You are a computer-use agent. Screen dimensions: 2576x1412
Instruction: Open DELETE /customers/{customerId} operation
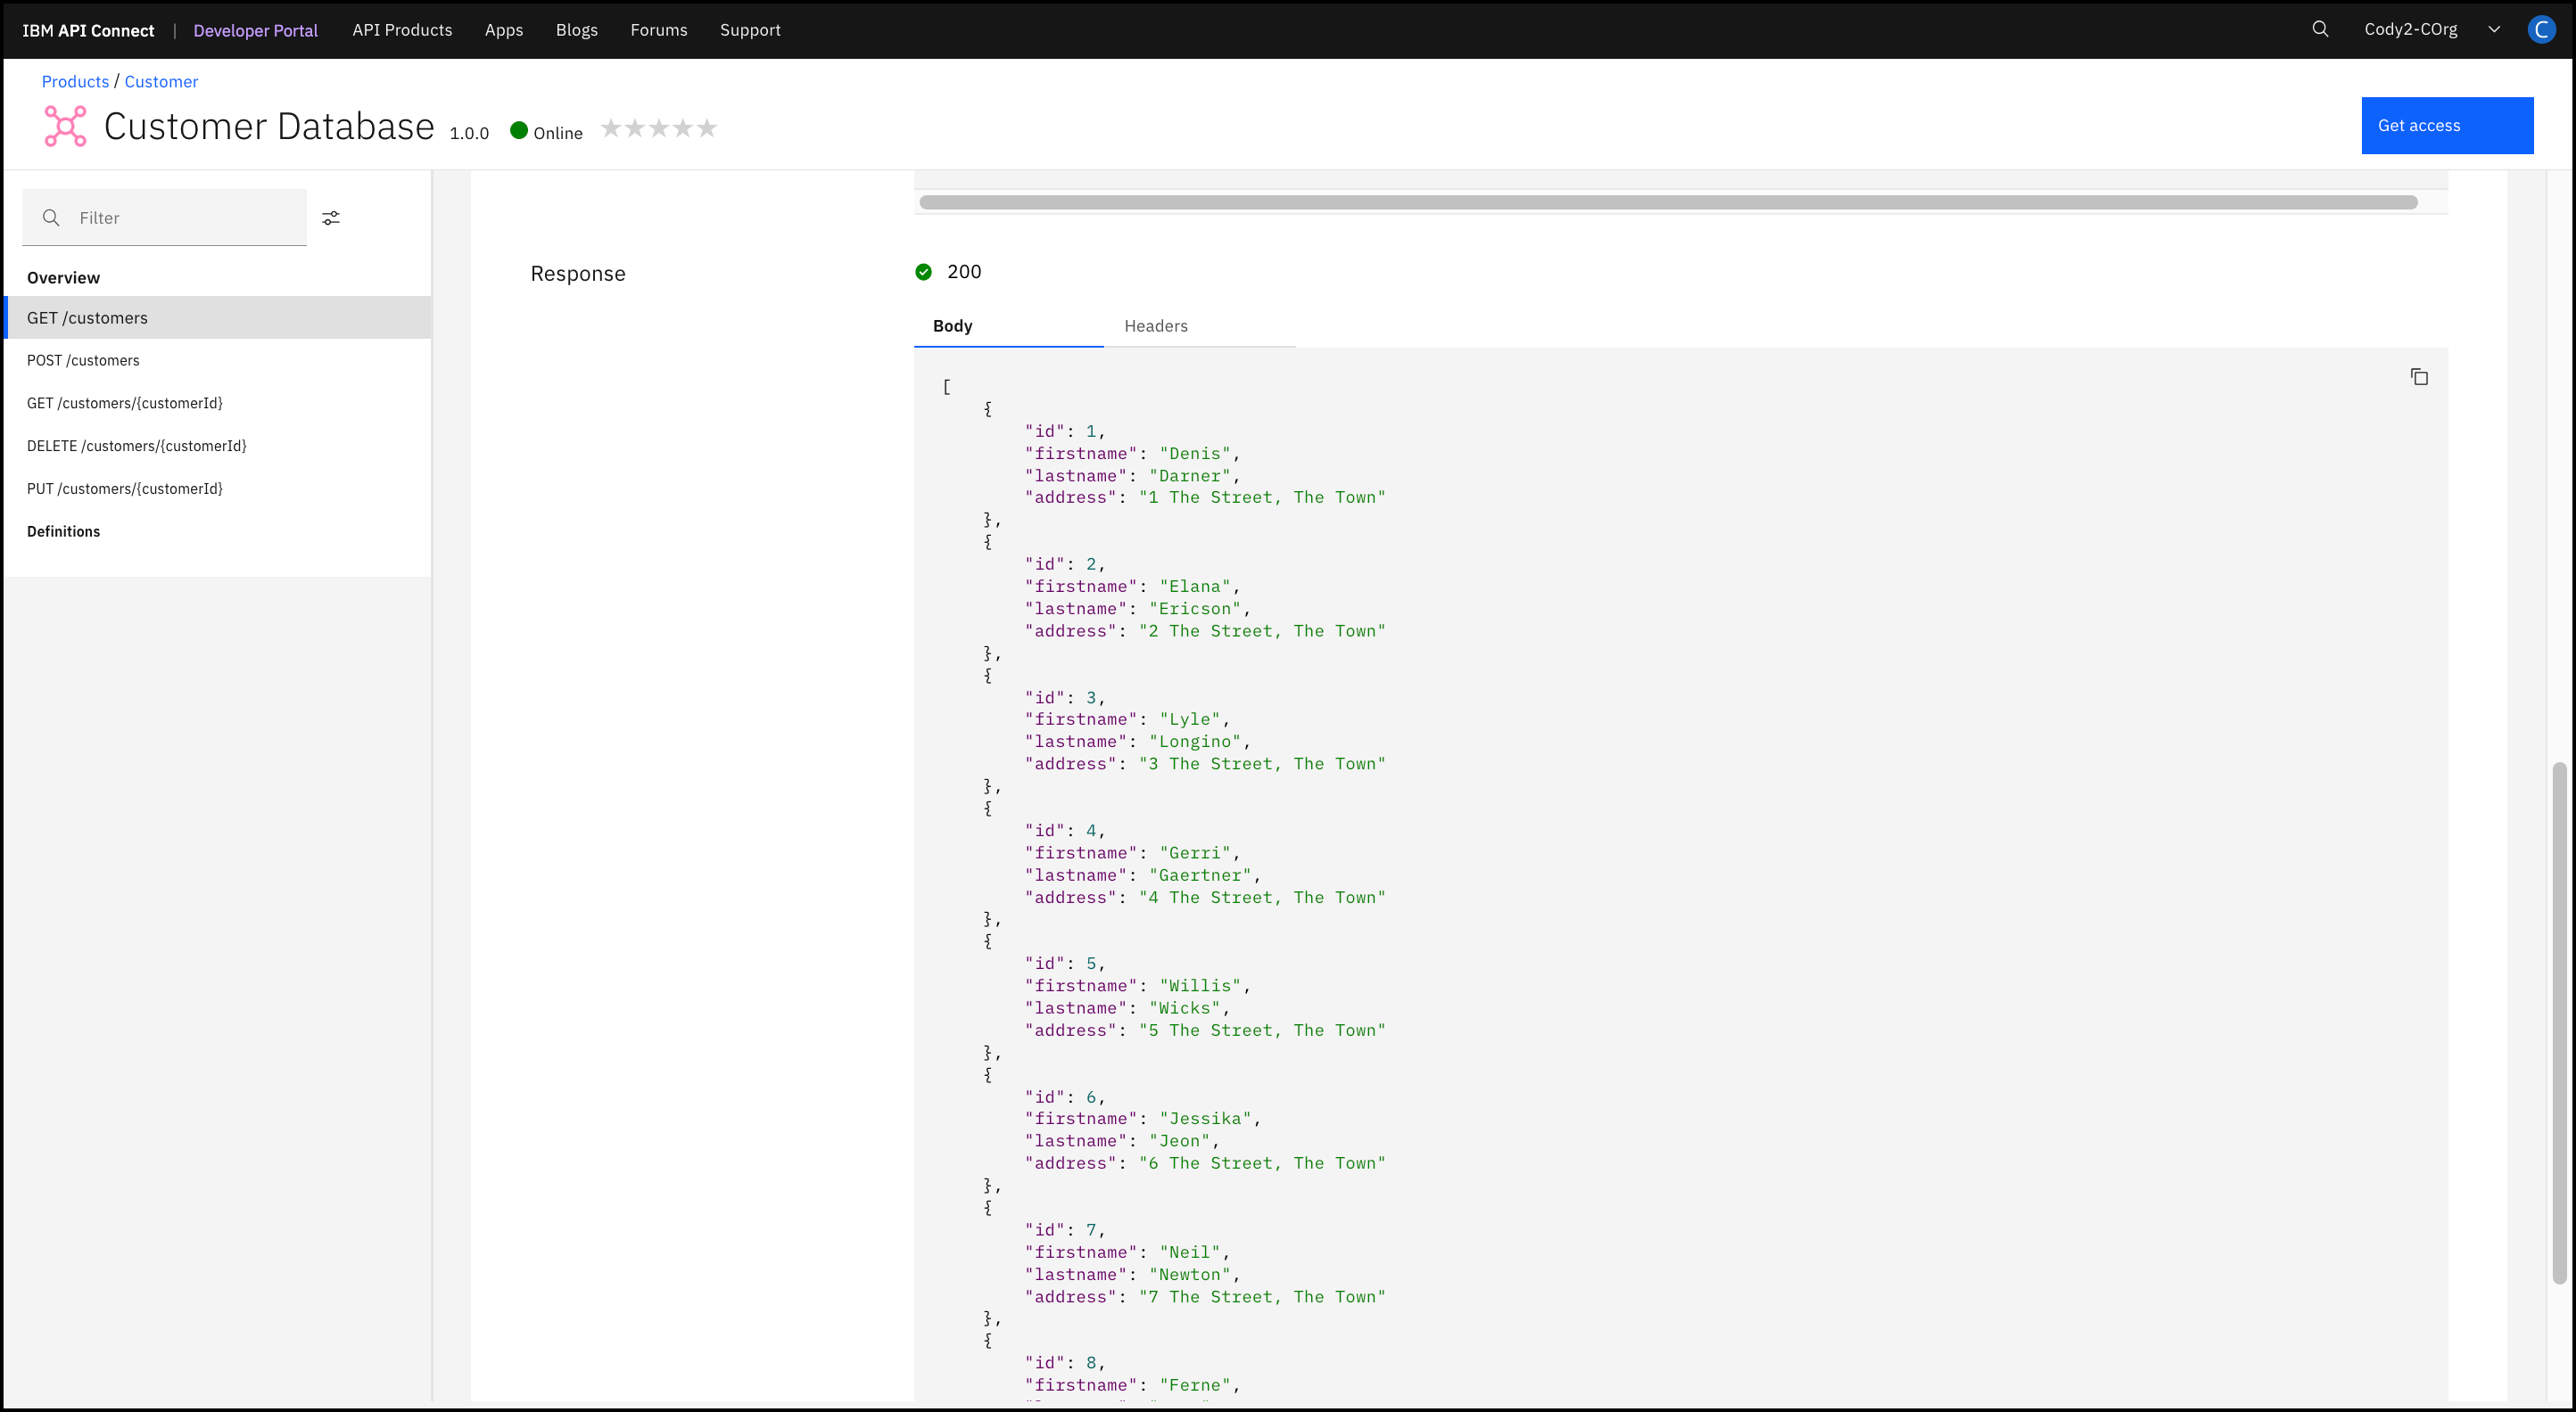(137, 446)
